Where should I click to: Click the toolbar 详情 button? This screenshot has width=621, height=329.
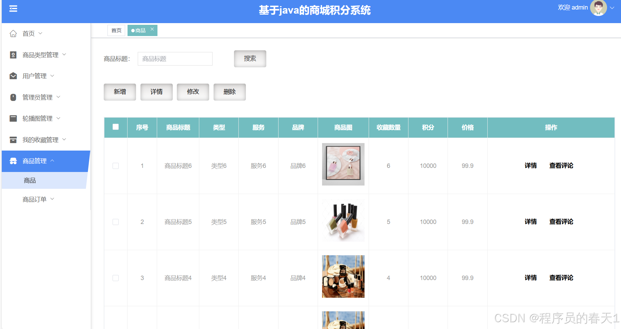[x=156, y=92]
